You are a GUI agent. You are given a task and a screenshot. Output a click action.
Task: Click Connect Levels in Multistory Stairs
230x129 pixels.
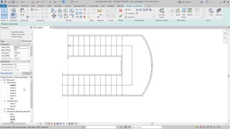(x=161, y=13)
